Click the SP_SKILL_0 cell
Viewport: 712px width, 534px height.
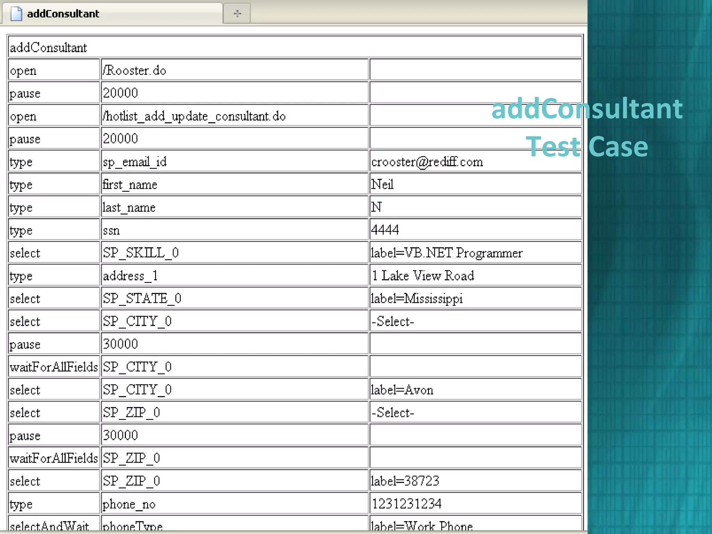click(x=235, y=252)
